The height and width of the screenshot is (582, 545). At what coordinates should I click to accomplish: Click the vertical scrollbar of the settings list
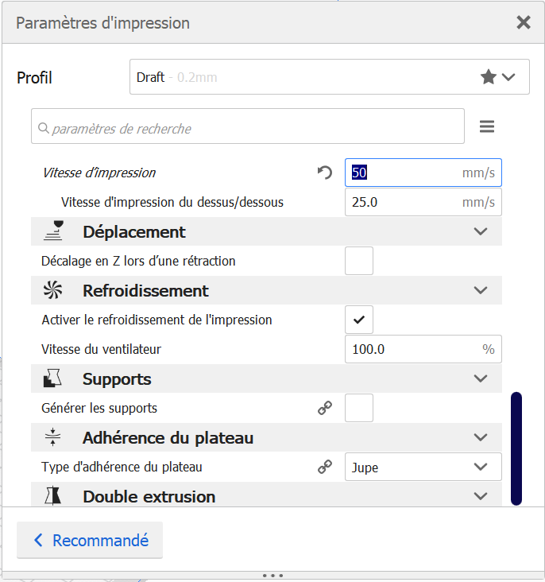click(516, 448)
